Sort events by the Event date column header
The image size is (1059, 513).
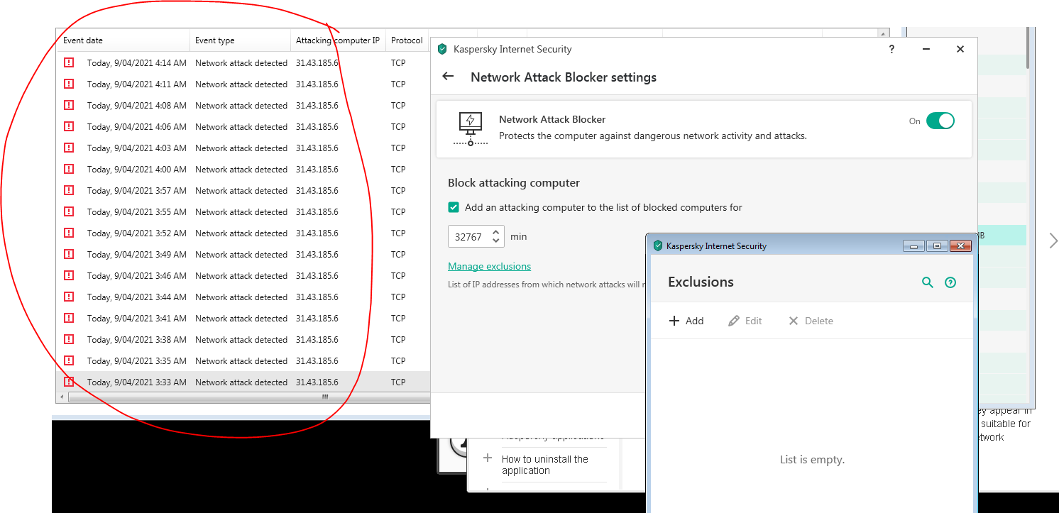(x=123, y=40)
